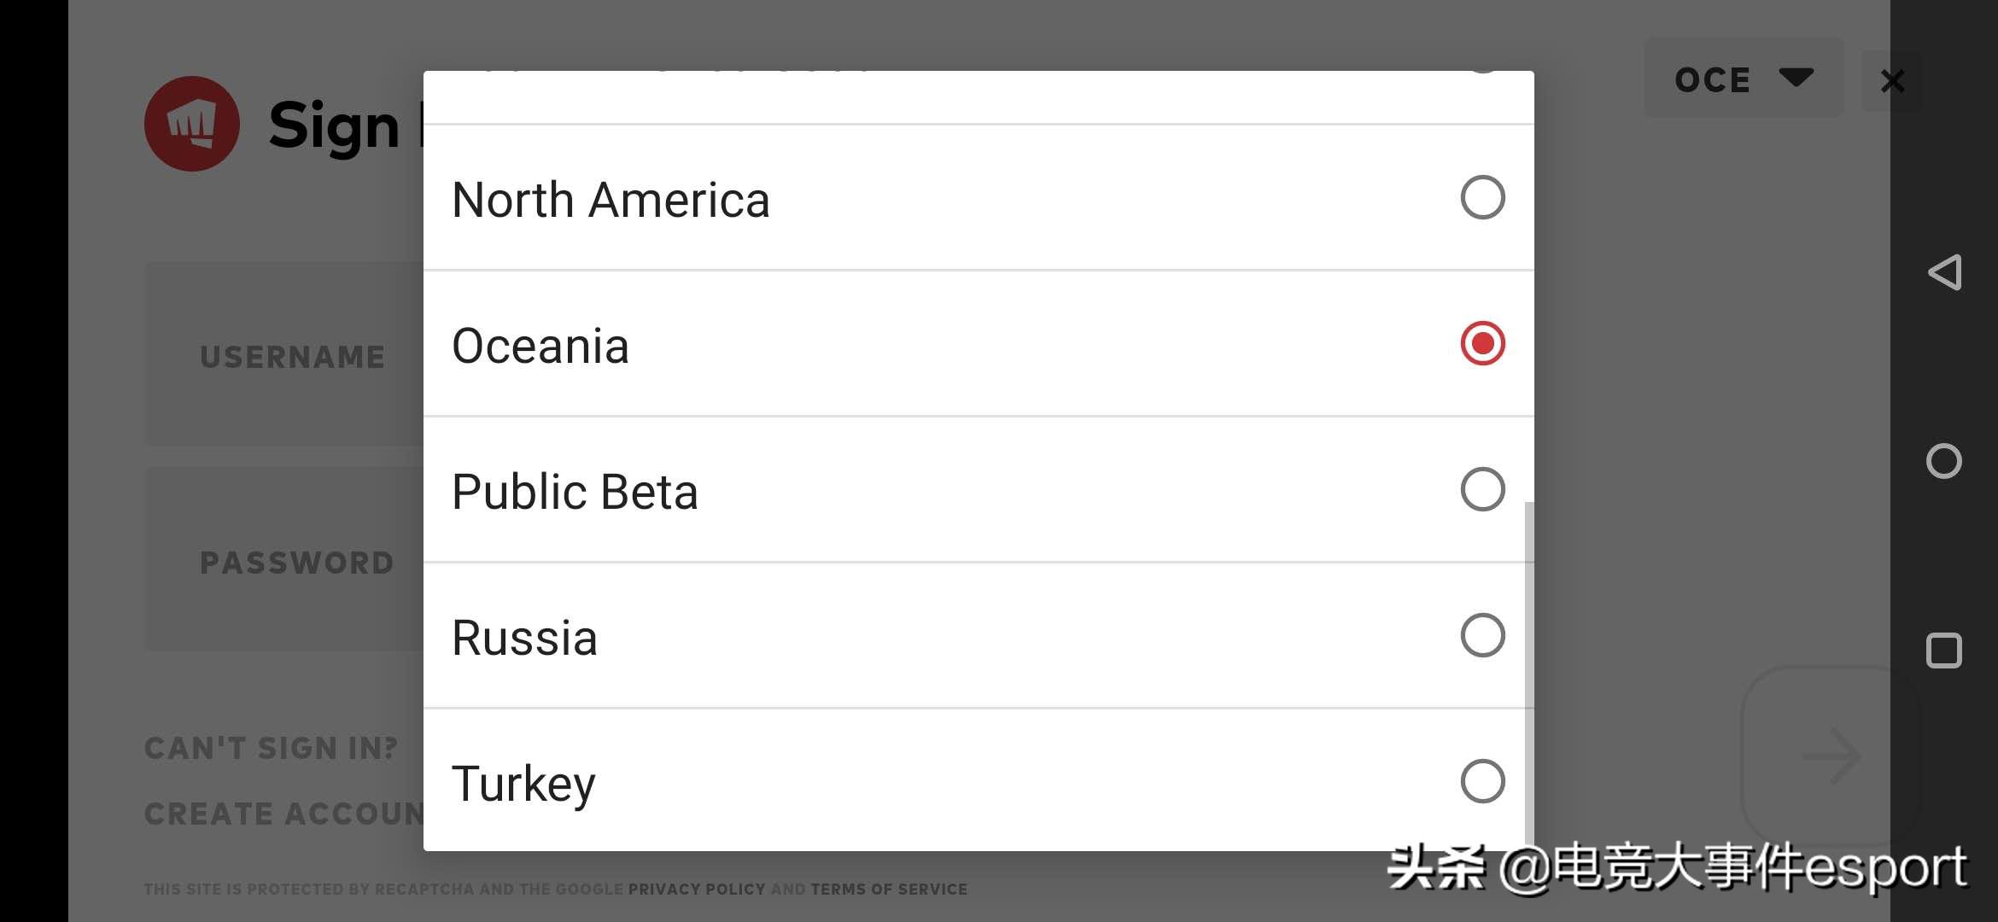Select the North America radio button

coord(1482,197)
